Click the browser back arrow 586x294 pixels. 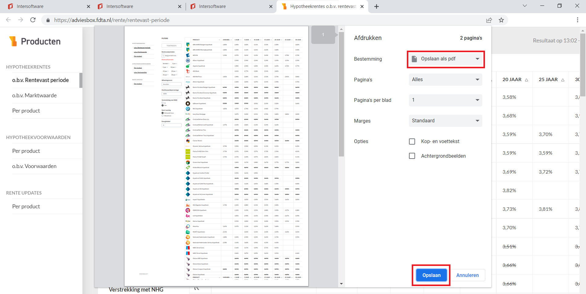9,20
